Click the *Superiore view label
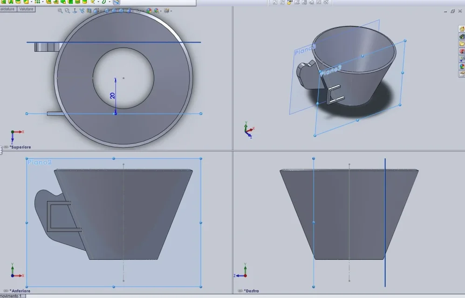This screenshot has width=465, height=298. click(x=20, y=147)
